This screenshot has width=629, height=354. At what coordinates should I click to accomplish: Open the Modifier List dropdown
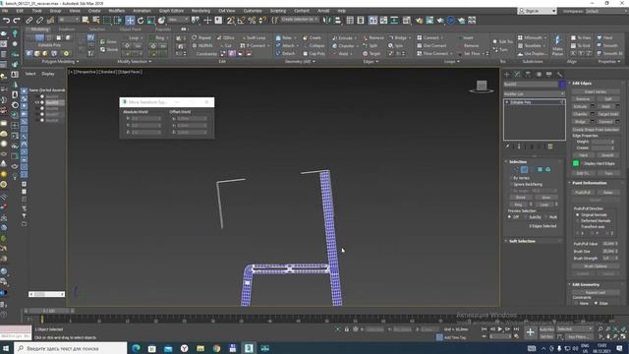(x=535, y=94)
